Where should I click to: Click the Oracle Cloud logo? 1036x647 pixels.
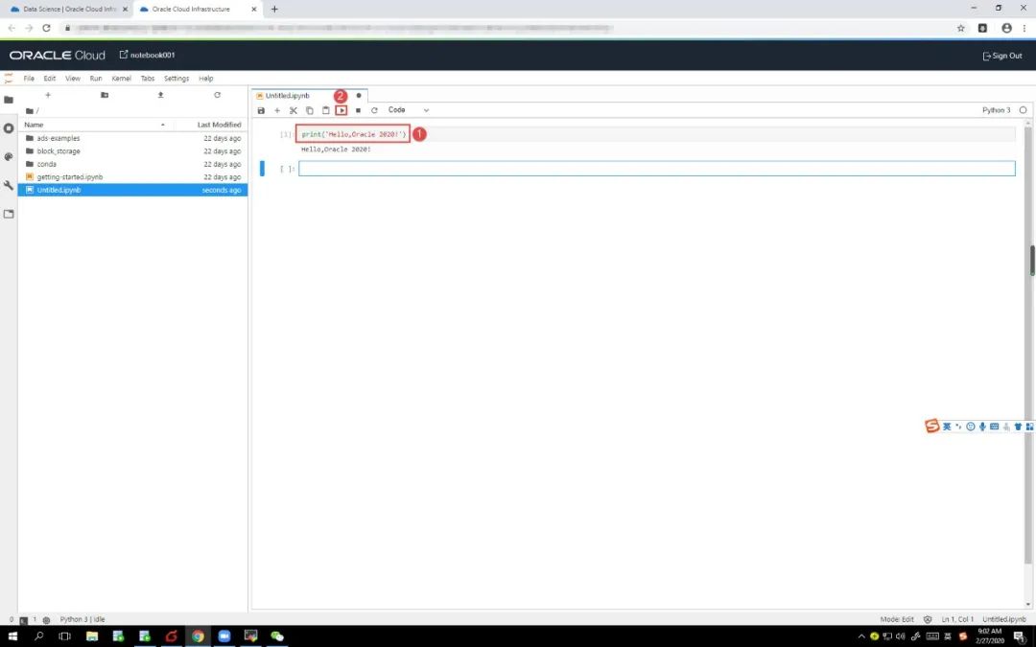57,56
